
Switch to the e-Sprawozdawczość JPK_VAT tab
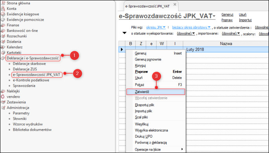(147, 6)
